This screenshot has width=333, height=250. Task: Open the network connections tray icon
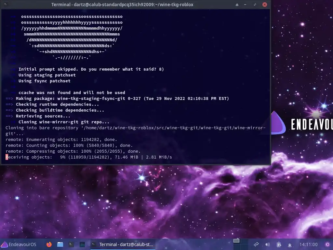256,244
